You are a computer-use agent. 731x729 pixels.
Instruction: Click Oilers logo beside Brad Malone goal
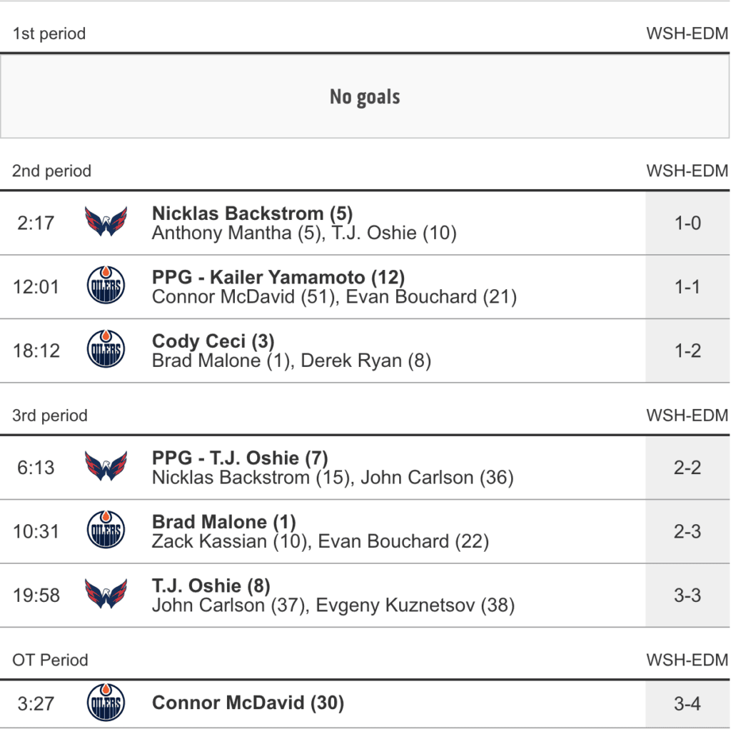pos(106,531)
